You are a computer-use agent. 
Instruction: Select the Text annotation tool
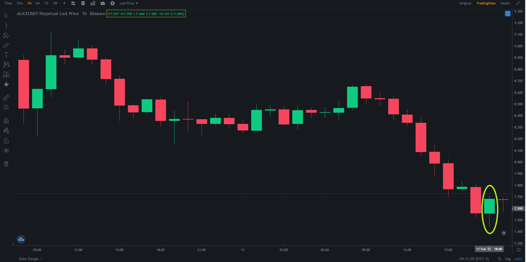[x=6, y=55]
